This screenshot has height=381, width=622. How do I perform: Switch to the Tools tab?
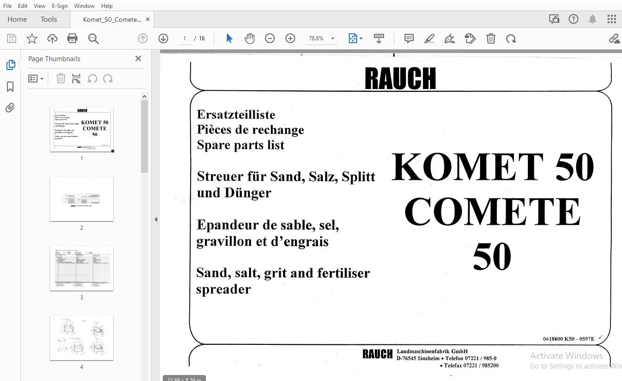(49, 19)
